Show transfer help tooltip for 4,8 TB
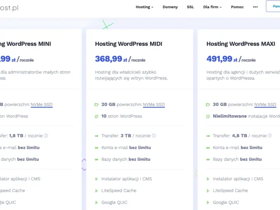280x210 pixels. click(x=270, y=136)
